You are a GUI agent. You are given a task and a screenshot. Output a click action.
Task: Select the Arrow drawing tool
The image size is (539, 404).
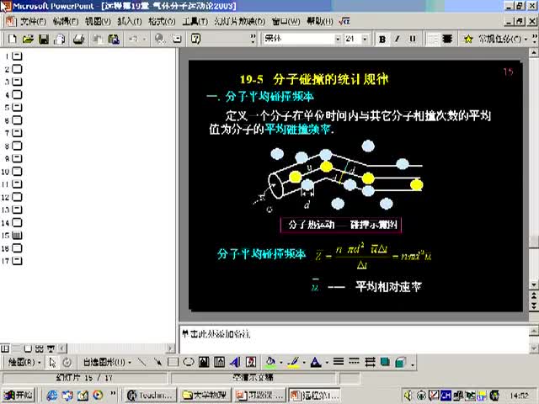[x=157, y=362]
